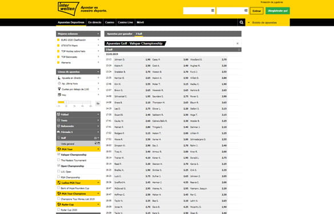Click the keyboard icon in username field
The height and width of the screenshot is (214, 334).
pos(213,10)
